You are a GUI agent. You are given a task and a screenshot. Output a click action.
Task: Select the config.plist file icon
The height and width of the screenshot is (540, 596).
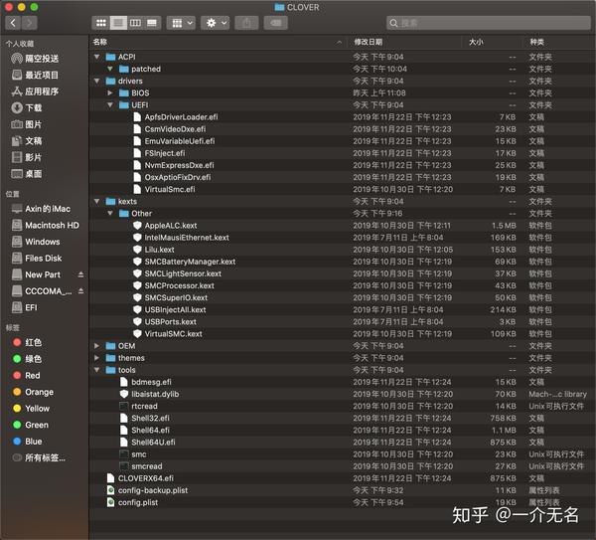(x=110, y=502)
